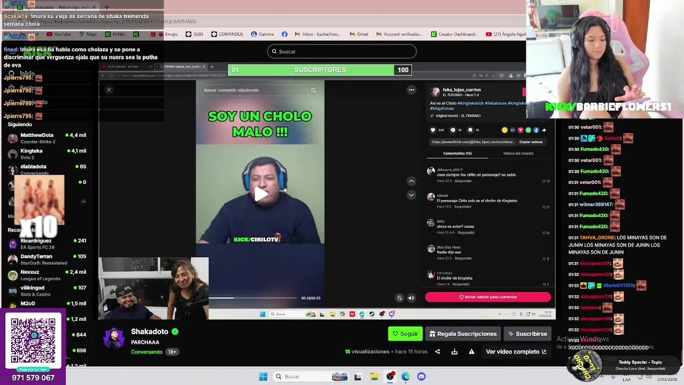Report the clip with warning triangle icon
The height and width of the screenshot is (385, 684).
pyautogui.click(x=471, y=352)
